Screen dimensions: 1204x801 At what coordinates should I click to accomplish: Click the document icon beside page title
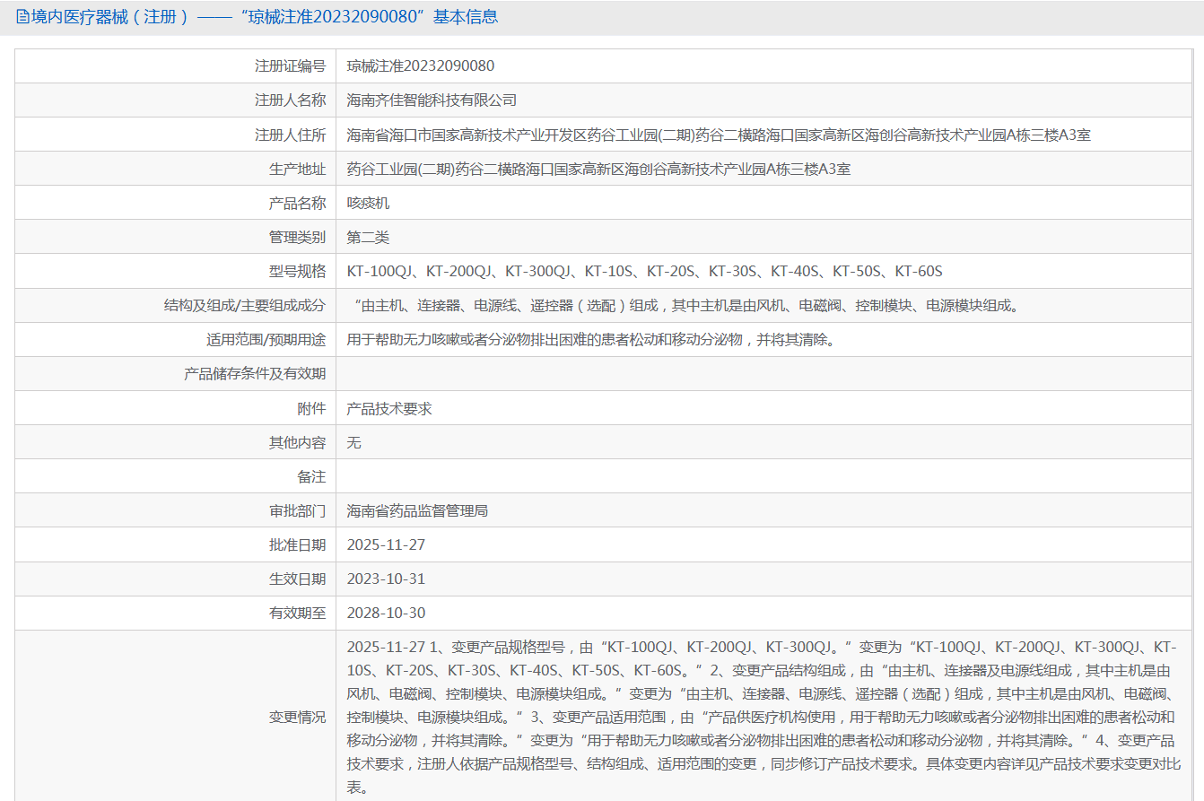(22, 17)
